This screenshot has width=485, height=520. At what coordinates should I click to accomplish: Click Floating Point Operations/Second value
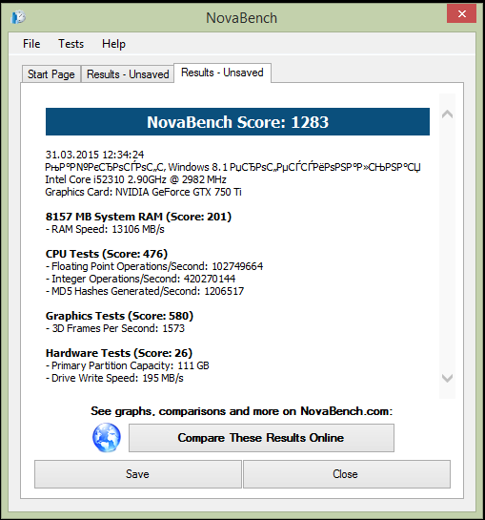coord(237,266)
